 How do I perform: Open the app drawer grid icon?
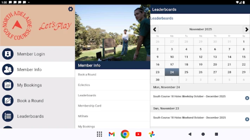point(100,134)
